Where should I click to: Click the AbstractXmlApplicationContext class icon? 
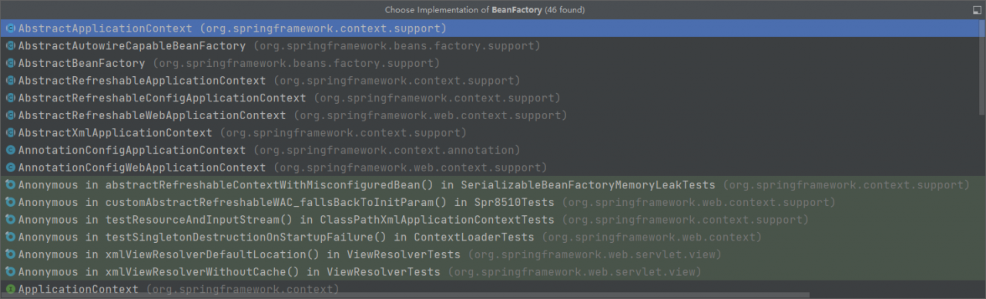tap(10, 133)
